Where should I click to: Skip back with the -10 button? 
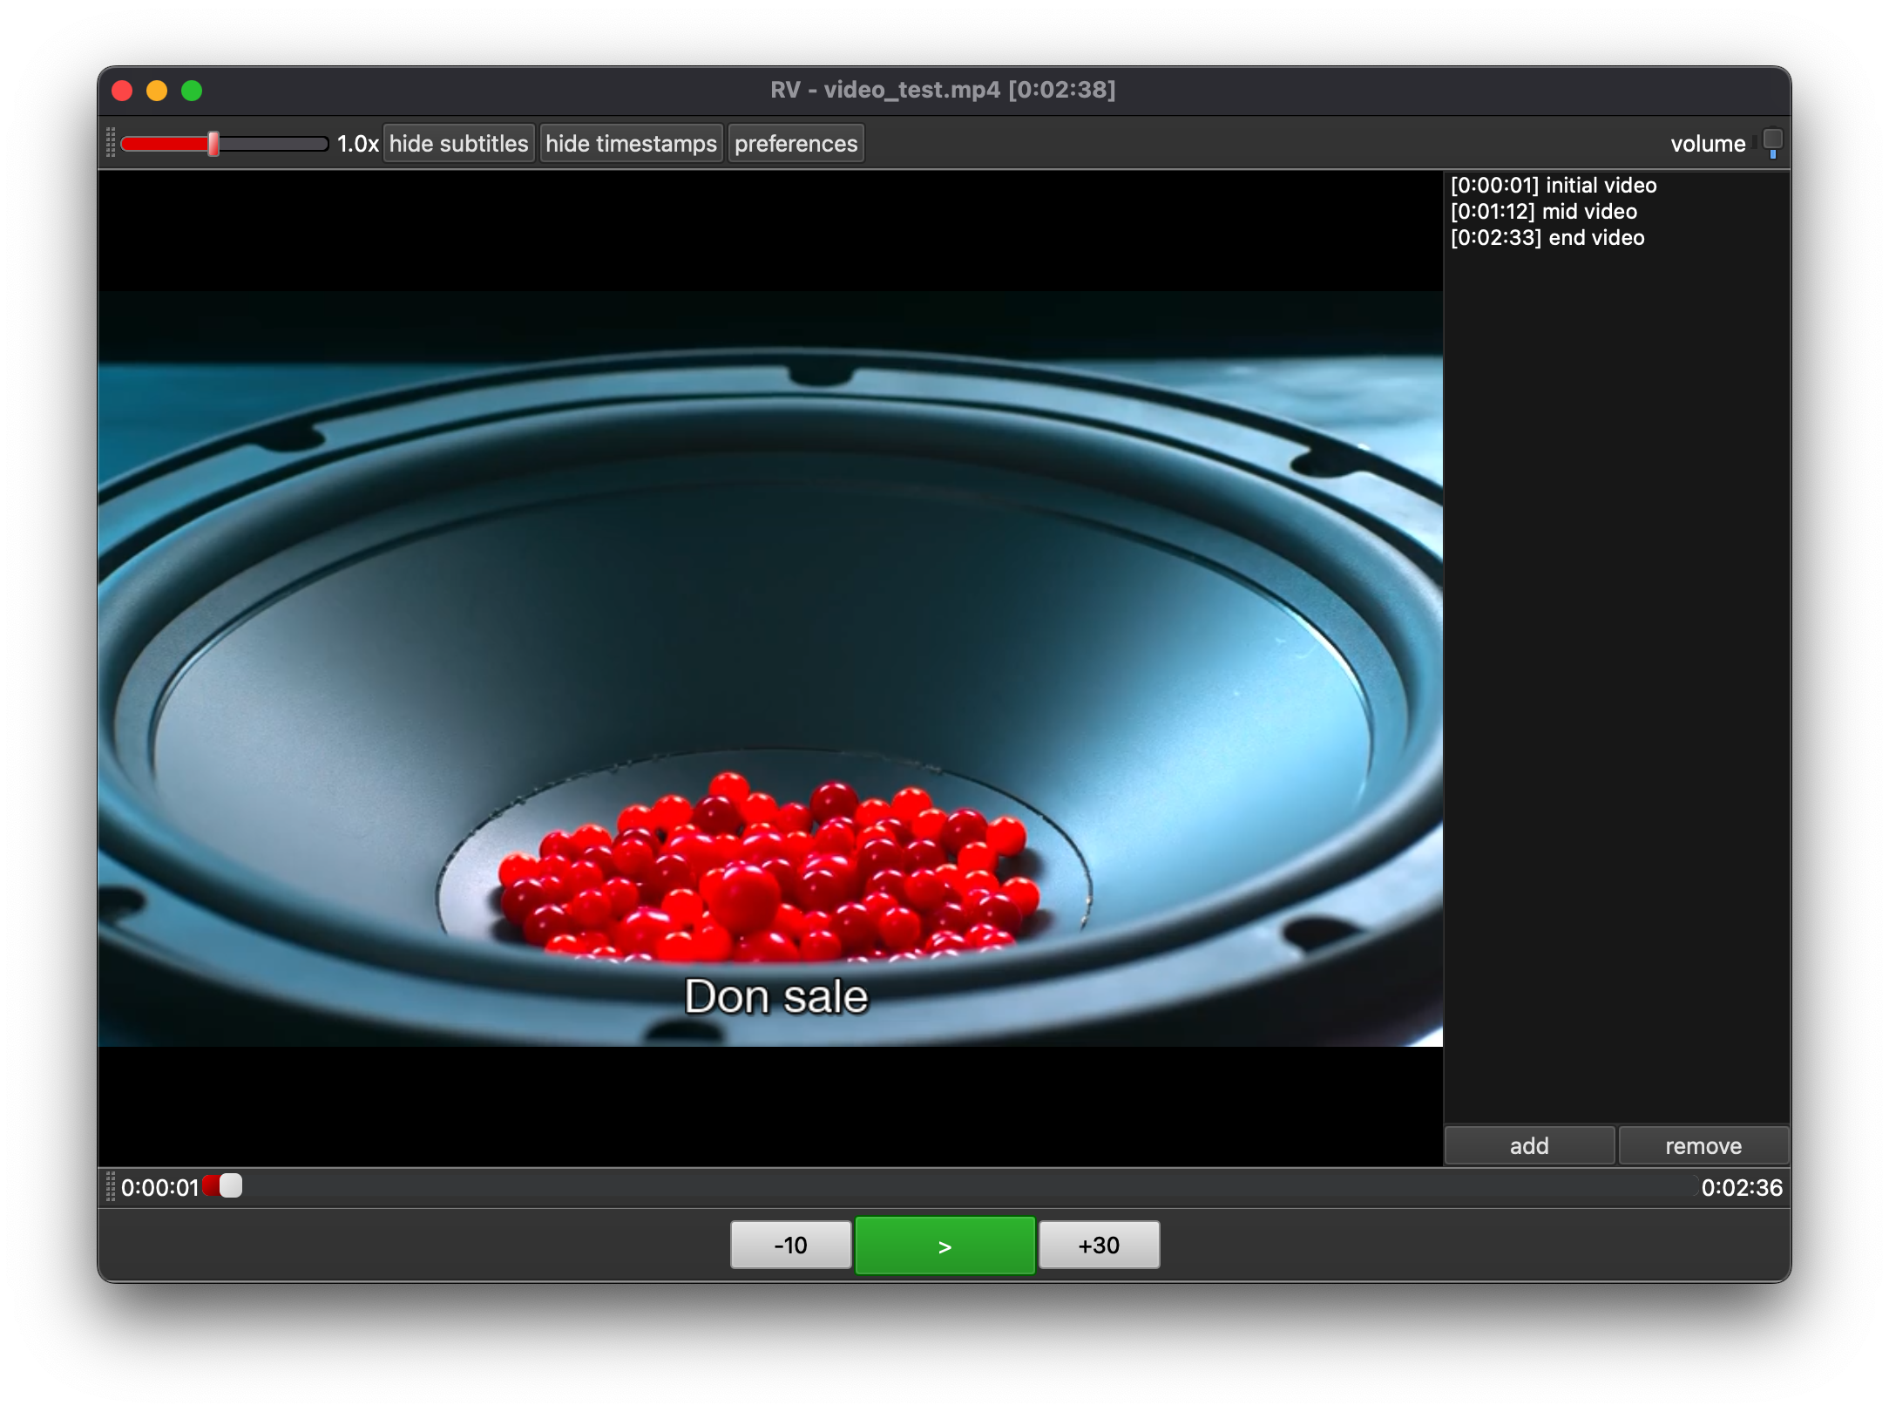tap(790, 1245)
